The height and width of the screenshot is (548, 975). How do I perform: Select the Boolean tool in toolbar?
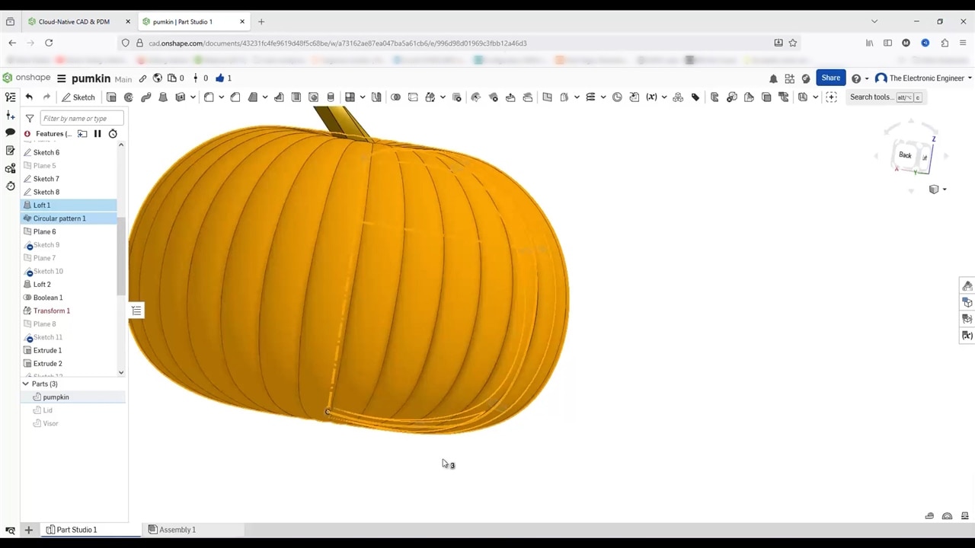pyautogui.click(x=395, y=97)
